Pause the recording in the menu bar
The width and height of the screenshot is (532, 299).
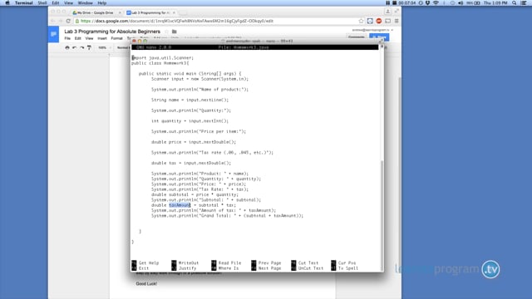[x=388, y=2]
